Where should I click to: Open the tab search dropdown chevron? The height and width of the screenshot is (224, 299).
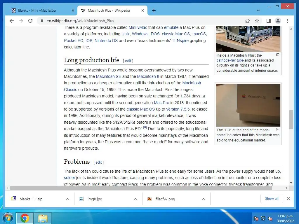tap(258, 10)
